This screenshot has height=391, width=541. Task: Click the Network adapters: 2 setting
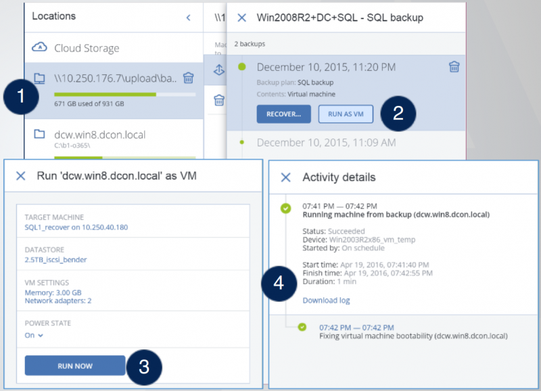tap(58, 301)
